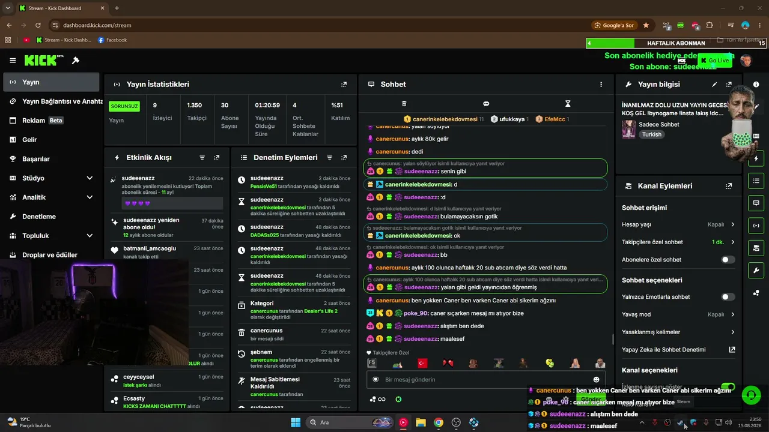Click the Go Live button
This screenshot has width=769, height=432.
click(714, 61)
